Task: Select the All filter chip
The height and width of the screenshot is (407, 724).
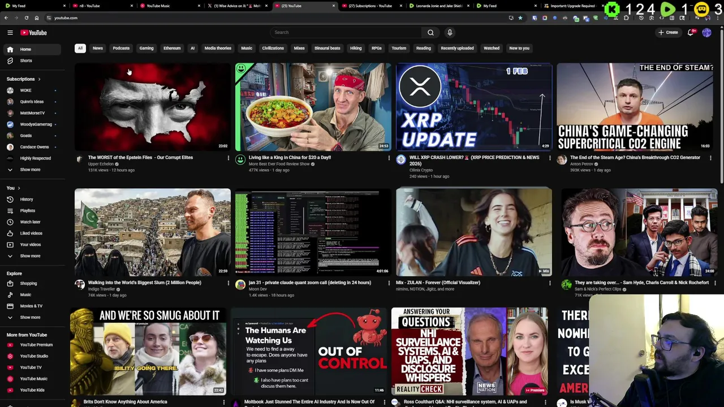Action: [x=80, y=48]
